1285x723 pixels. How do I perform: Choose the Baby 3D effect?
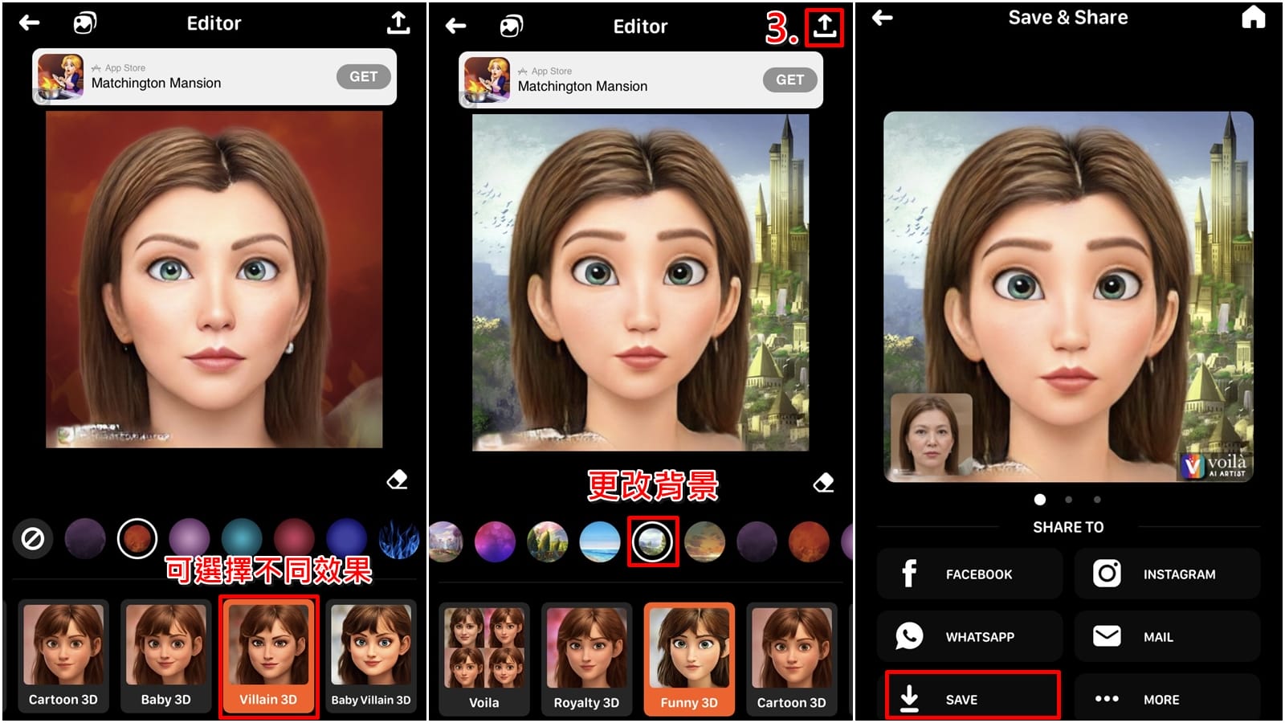[x=166, y=656]
